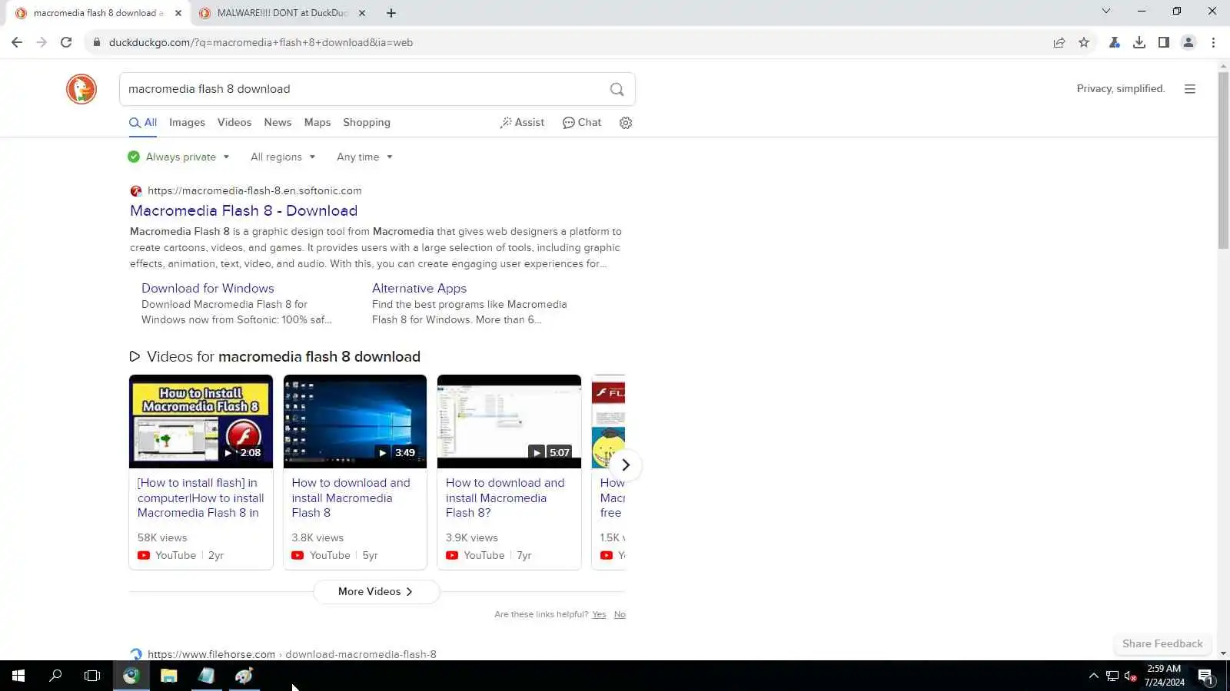
Task: Open taskbar search icon
Action: [x=55, y=676]
